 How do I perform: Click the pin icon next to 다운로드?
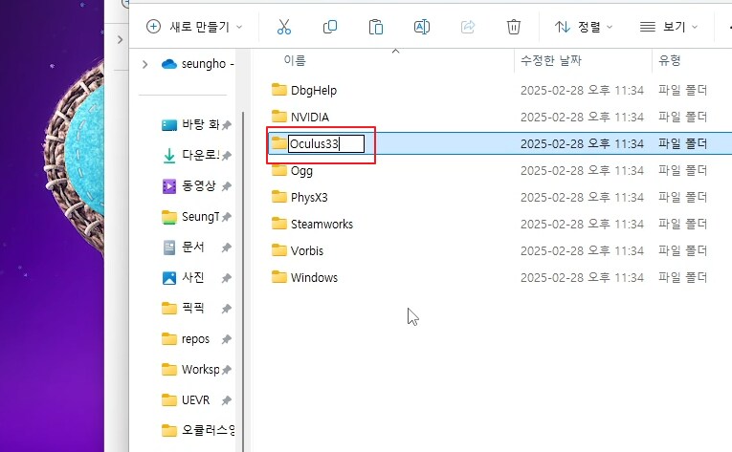[227, 156]
